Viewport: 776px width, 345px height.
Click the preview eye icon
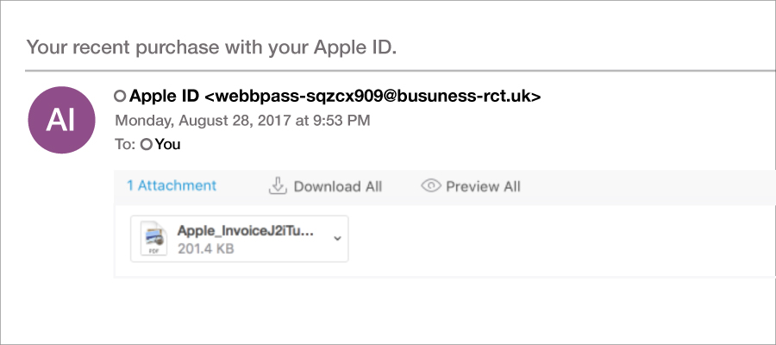pyautogui.click(x=430, y=186)
